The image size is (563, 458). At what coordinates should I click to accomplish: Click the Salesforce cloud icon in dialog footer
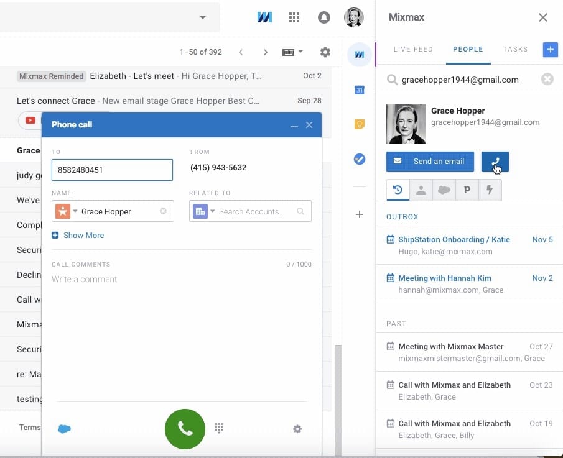pos(64,429)
